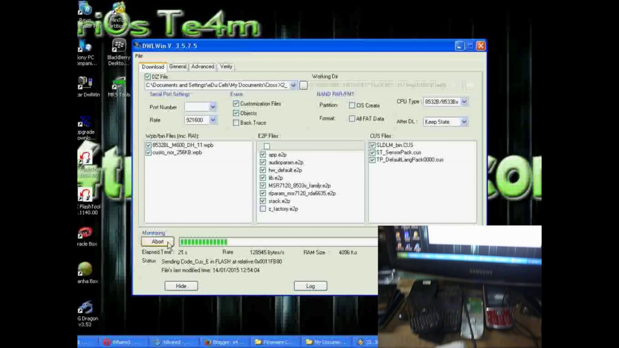The height and width of the screenshot is (348, 619).
Task: Switch to Blogger Firefox taskbar window
Action: [x=224, y=342]
